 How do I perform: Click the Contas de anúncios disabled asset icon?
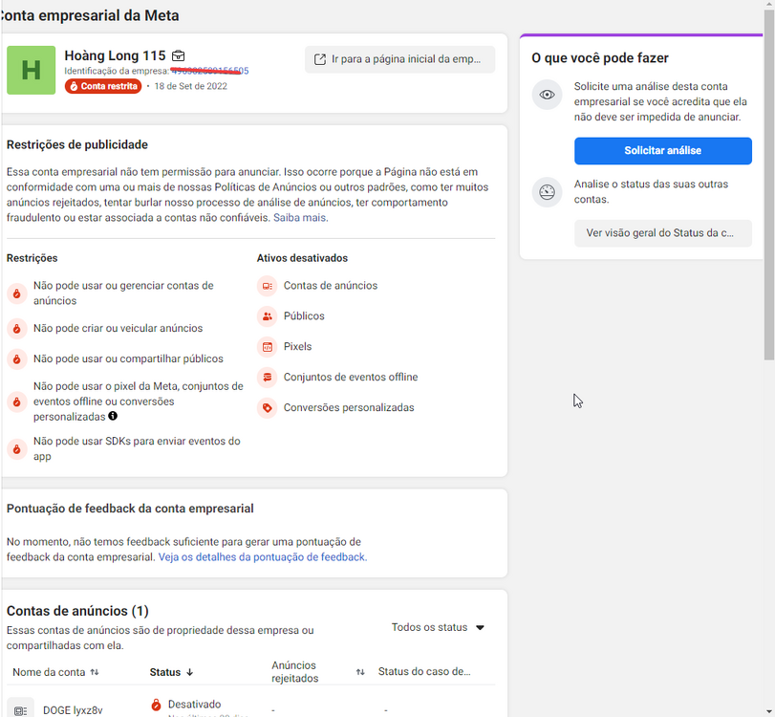coord(267,286)
